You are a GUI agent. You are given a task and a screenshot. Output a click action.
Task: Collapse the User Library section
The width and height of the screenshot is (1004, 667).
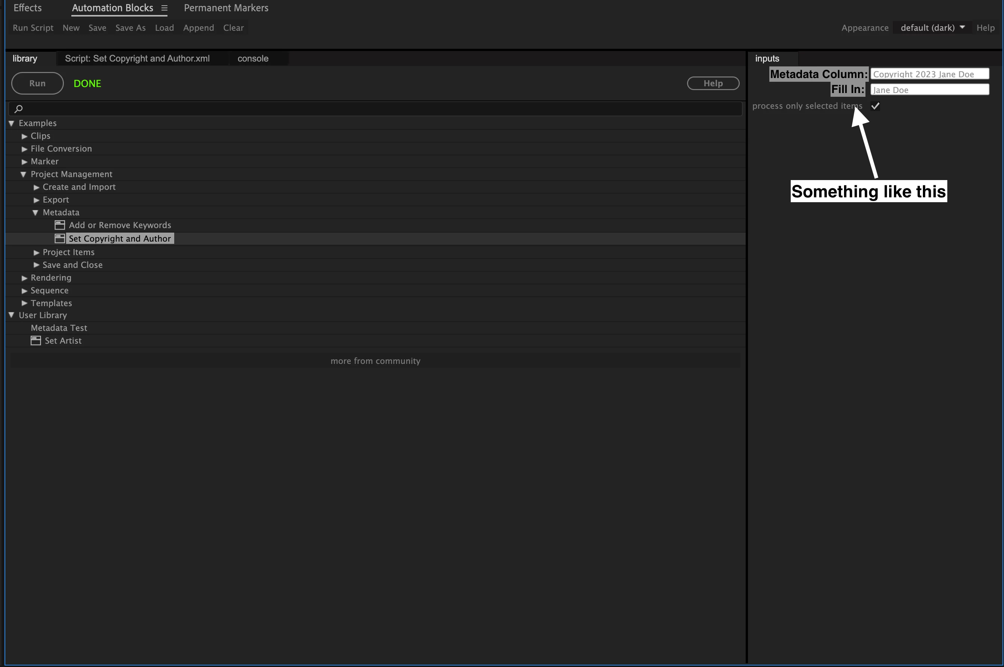coord(12,315)
